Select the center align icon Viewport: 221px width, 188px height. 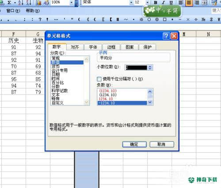click(x=189, y=3)
